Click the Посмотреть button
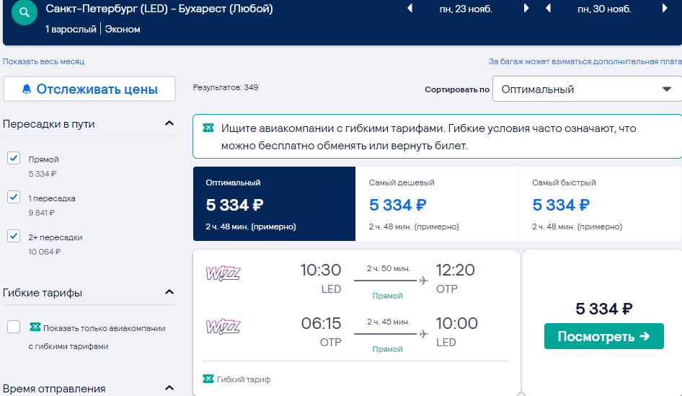This screenshot has width=682, height=396. [603, 336]
